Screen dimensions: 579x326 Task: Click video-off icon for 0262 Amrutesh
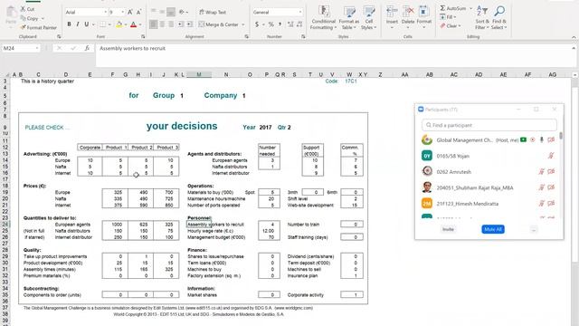coord(551,171)
